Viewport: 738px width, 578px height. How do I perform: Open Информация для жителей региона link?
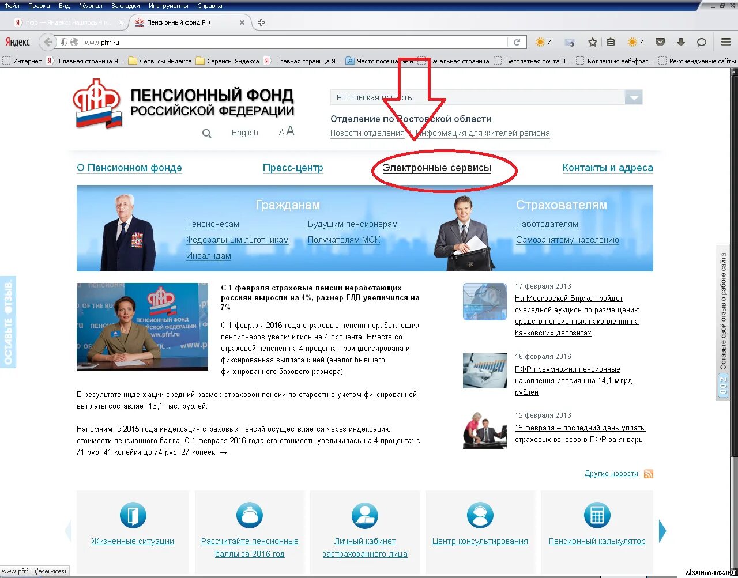[x=483, y=133]
